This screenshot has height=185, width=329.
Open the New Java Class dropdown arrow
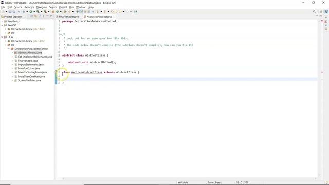click(x=61, y=12)
